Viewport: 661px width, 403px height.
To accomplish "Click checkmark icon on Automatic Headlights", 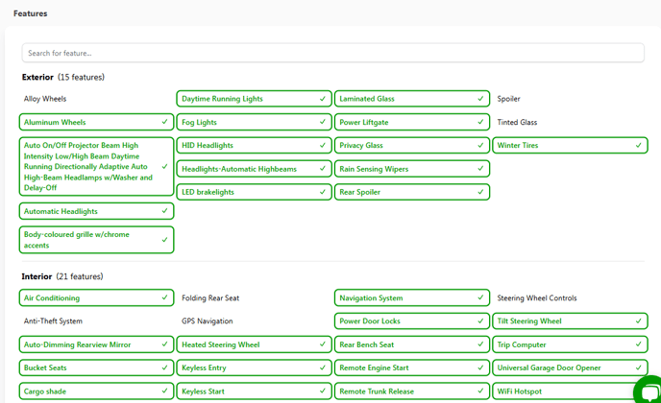I will click(x=164, y=211).
